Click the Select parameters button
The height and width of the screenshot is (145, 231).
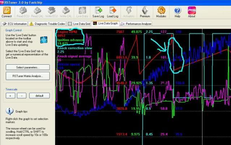(x=28, y=67)
